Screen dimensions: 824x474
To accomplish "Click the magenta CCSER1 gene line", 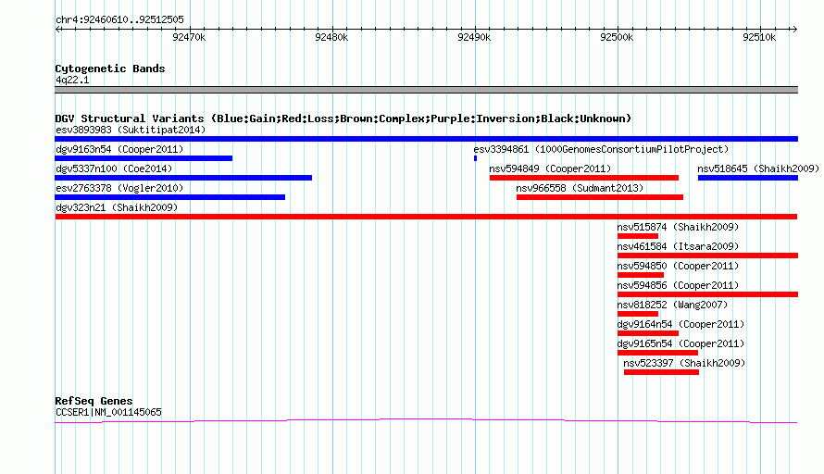I will click(x=426, y=420).
